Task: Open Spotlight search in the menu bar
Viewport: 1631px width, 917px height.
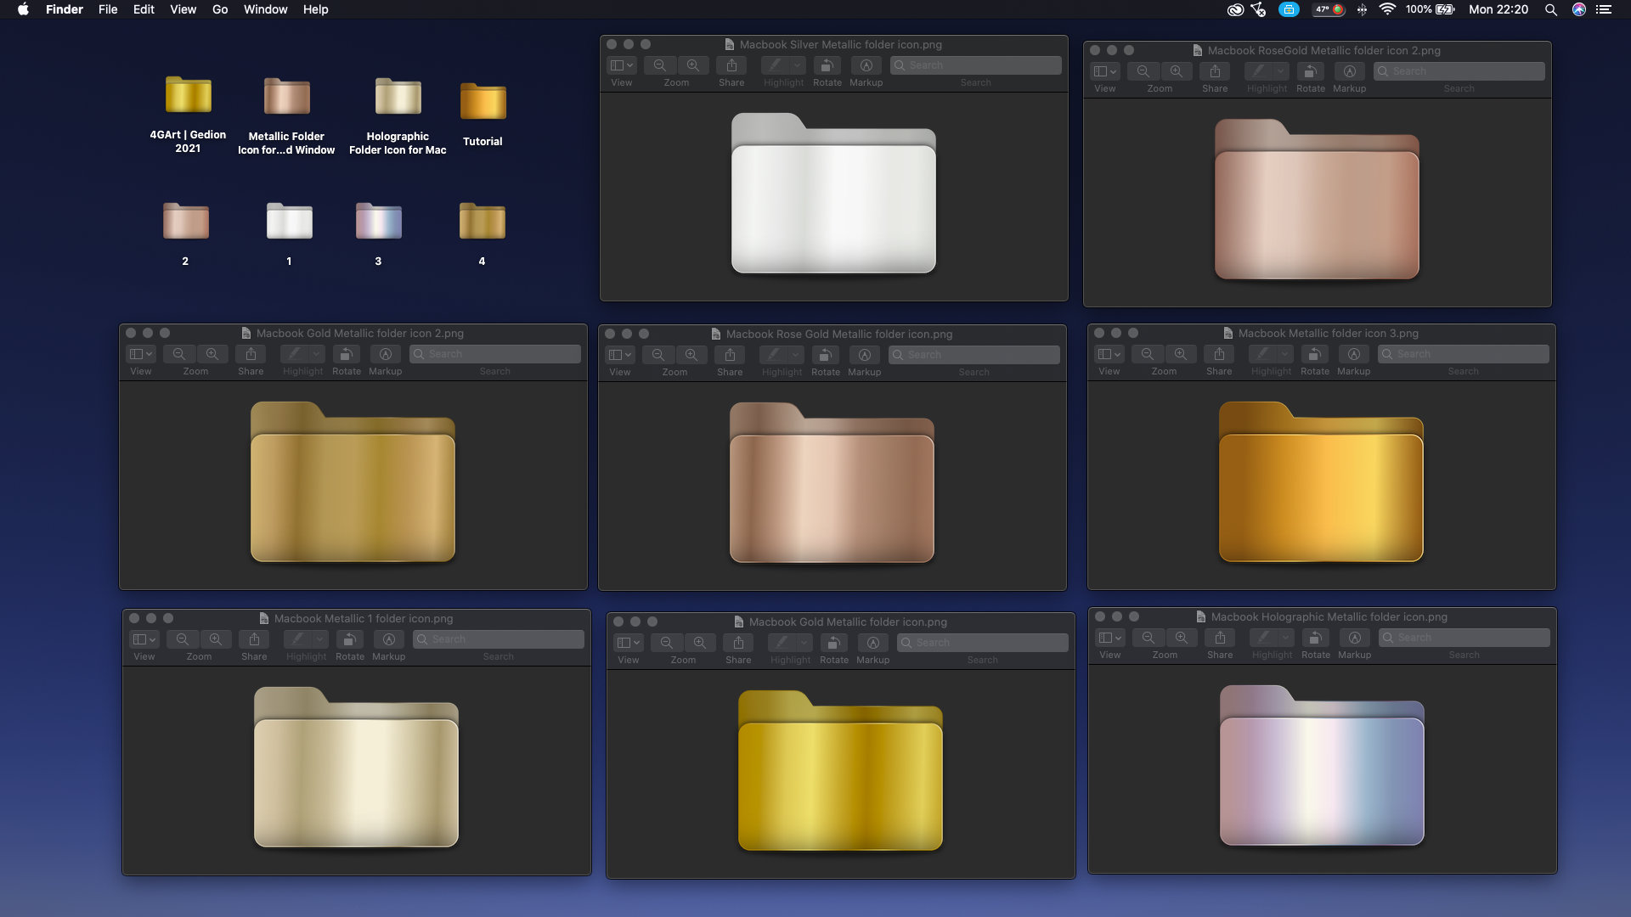Action: (x=1551, y=9)
